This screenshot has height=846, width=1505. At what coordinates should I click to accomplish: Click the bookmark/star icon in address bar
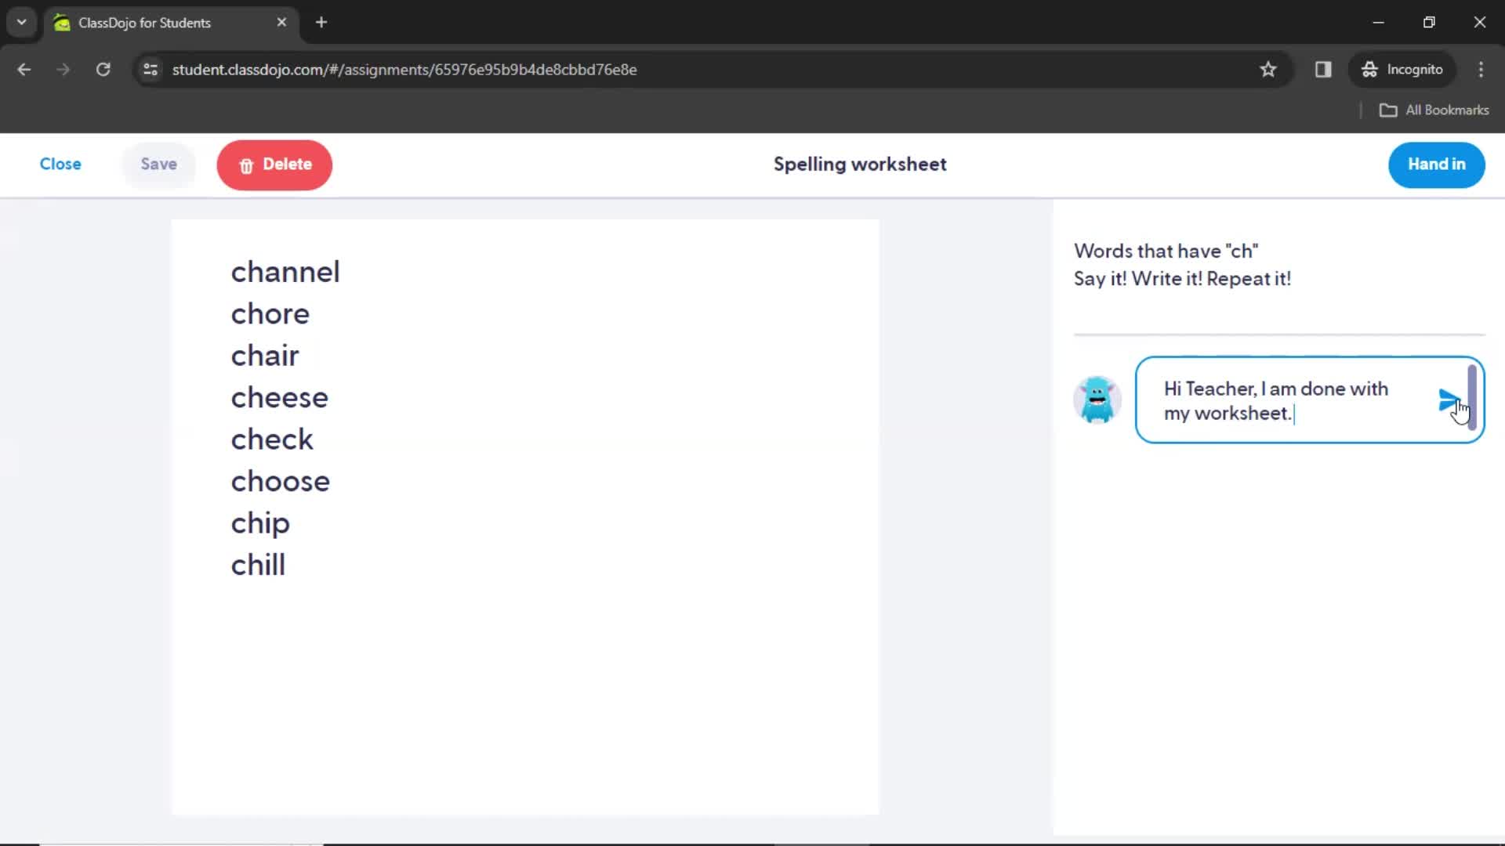pyautogui.click(x=1268, y=69)
